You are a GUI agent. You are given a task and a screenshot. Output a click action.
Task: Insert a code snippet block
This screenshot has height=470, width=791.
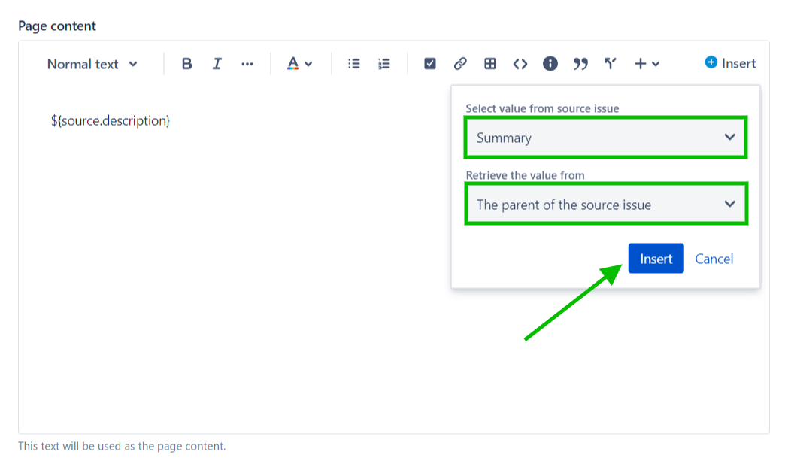point(520,64)
